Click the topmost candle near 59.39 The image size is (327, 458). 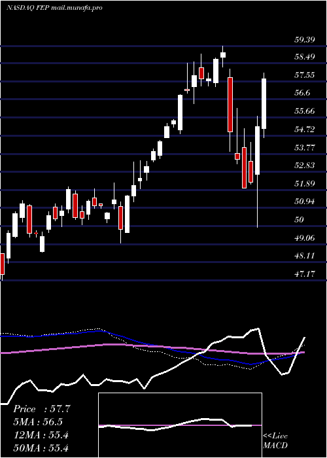[x=223, y=55]
